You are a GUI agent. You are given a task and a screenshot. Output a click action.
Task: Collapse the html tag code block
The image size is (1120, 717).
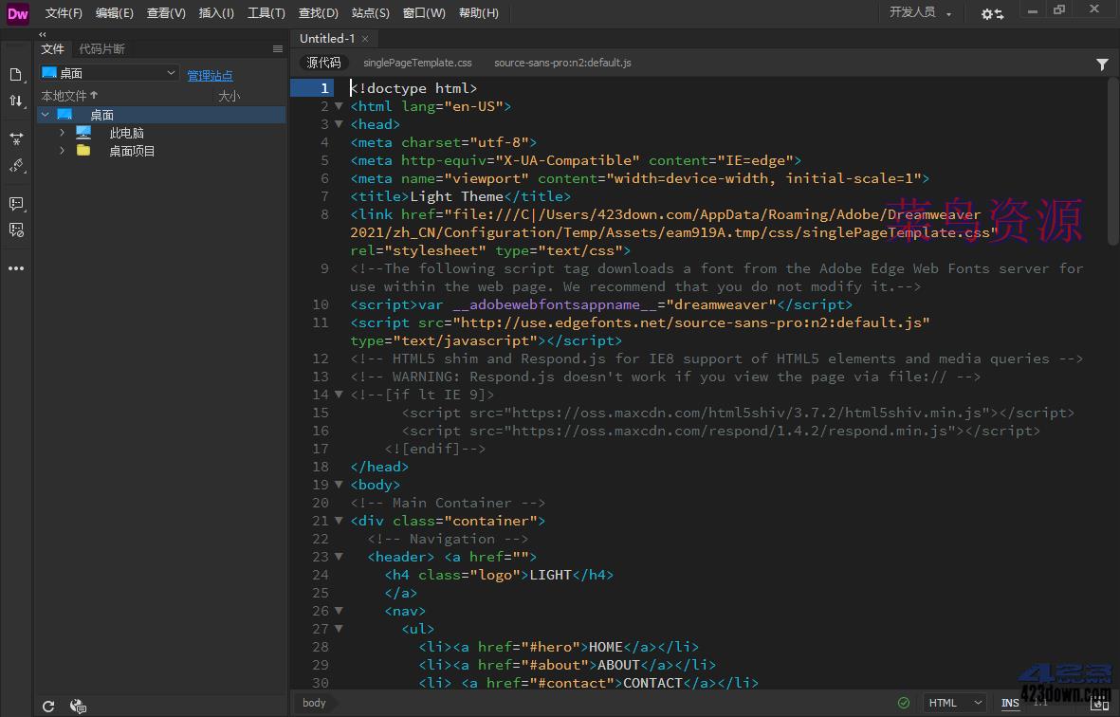click(339, 105)
